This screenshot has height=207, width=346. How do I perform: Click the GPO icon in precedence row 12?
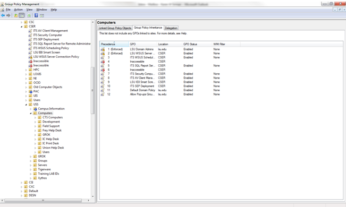point(103,94)
